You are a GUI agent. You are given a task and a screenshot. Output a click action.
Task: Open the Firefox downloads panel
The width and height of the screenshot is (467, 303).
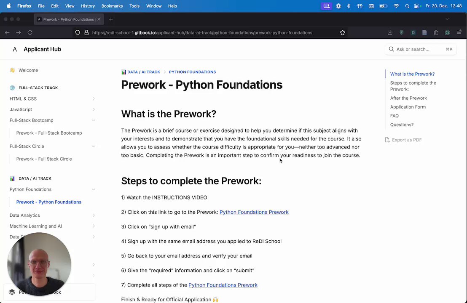(390, 33)
